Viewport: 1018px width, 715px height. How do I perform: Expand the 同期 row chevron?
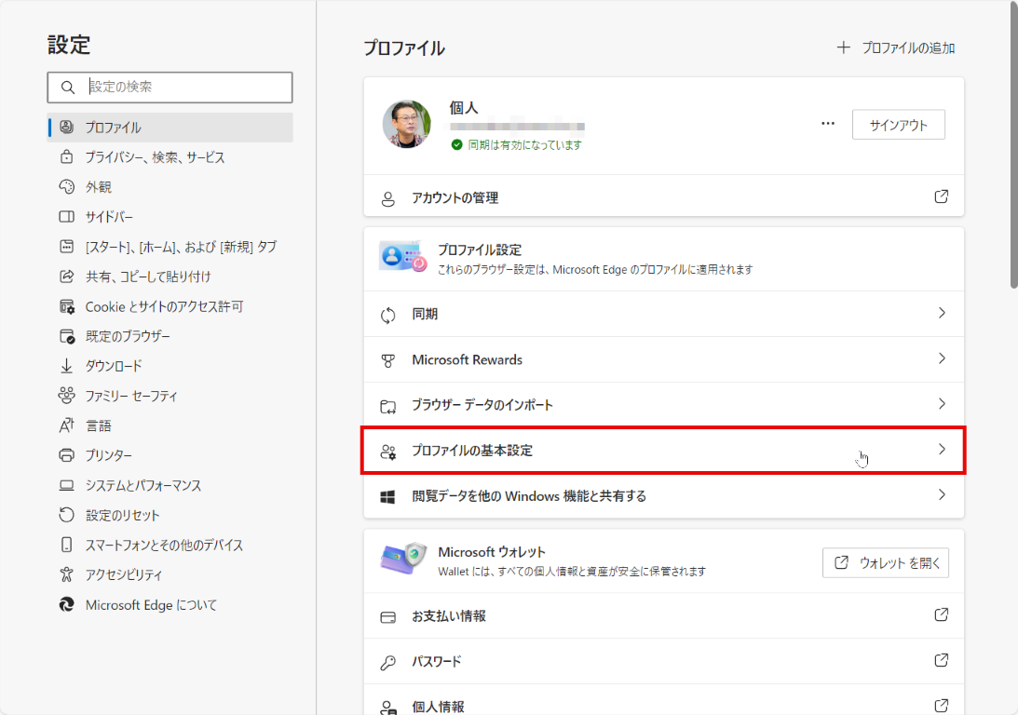[x=942, y=314]
